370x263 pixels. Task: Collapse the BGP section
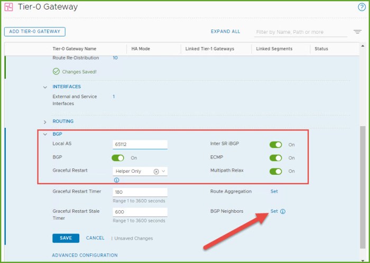(x=45, y=134)
